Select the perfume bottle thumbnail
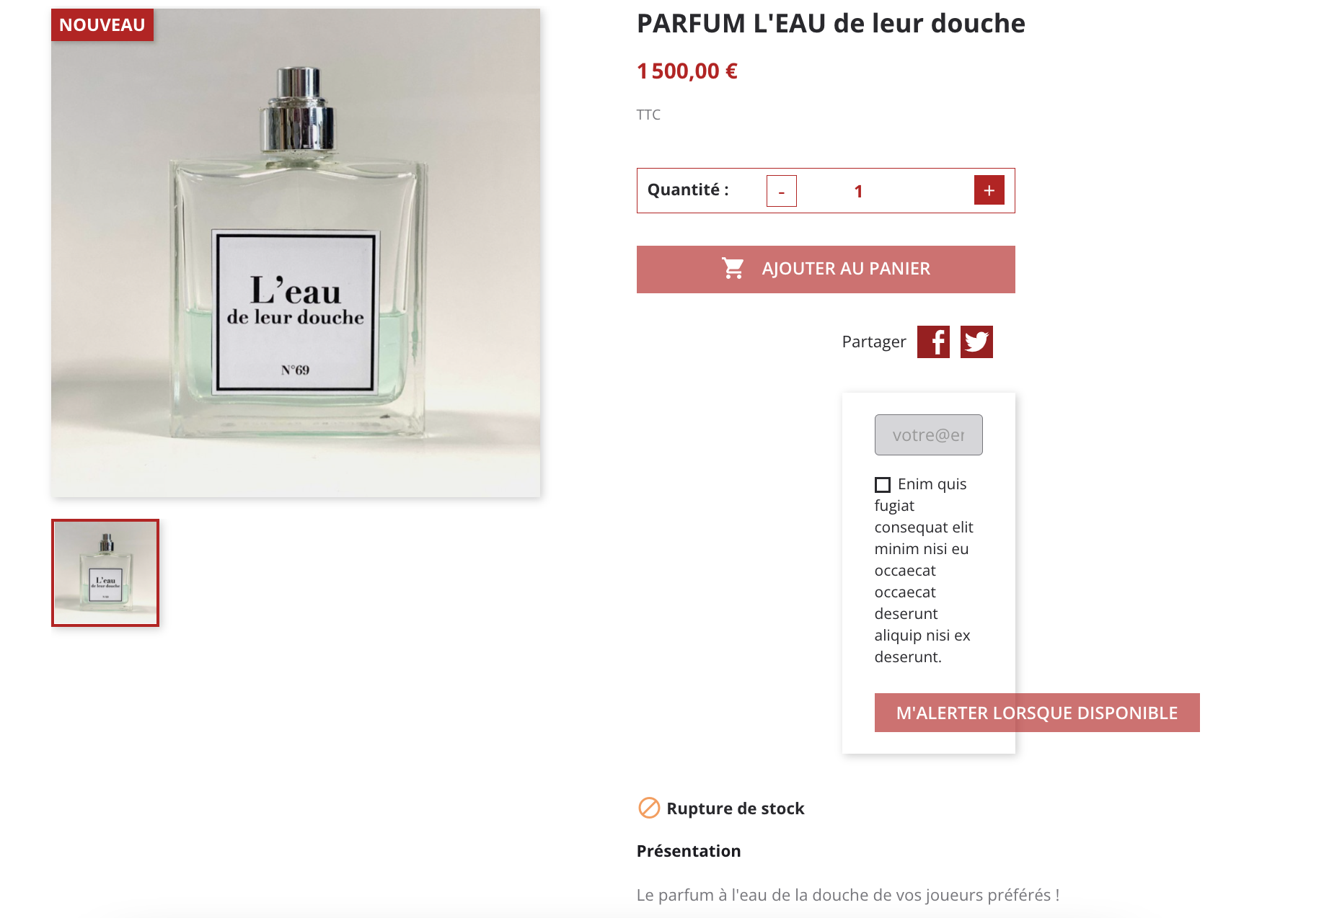This screenshot has height=918, width=1337. coord(105,573)
